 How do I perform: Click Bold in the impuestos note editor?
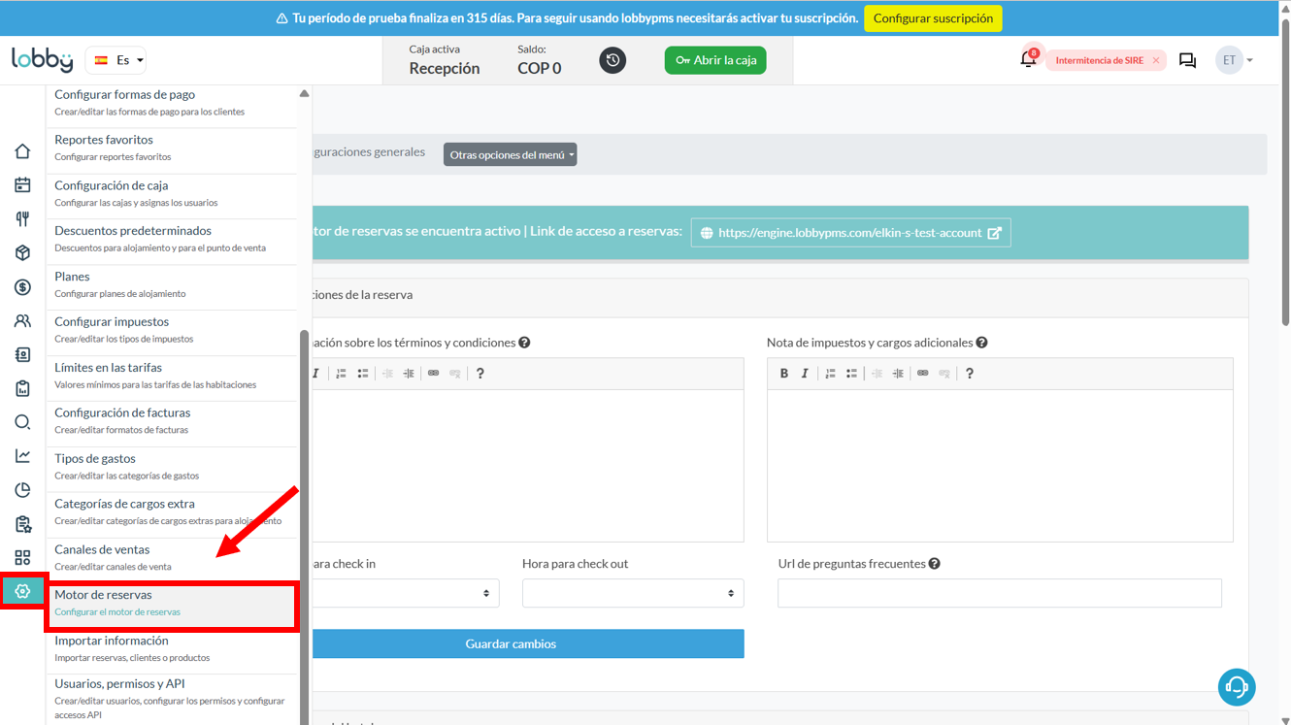pyautogui.click(x=784, y=374)
